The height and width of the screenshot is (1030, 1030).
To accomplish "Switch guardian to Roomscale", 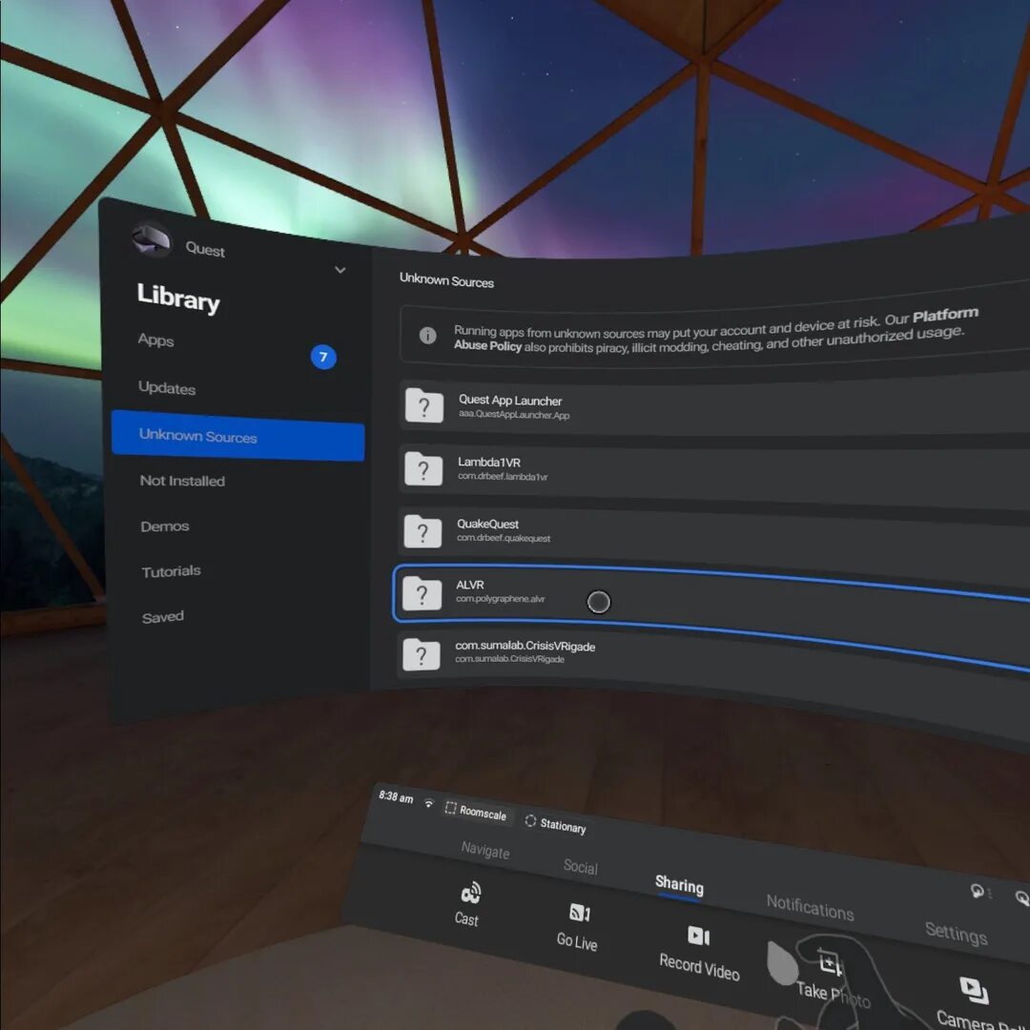I will [x=476, y=812].
